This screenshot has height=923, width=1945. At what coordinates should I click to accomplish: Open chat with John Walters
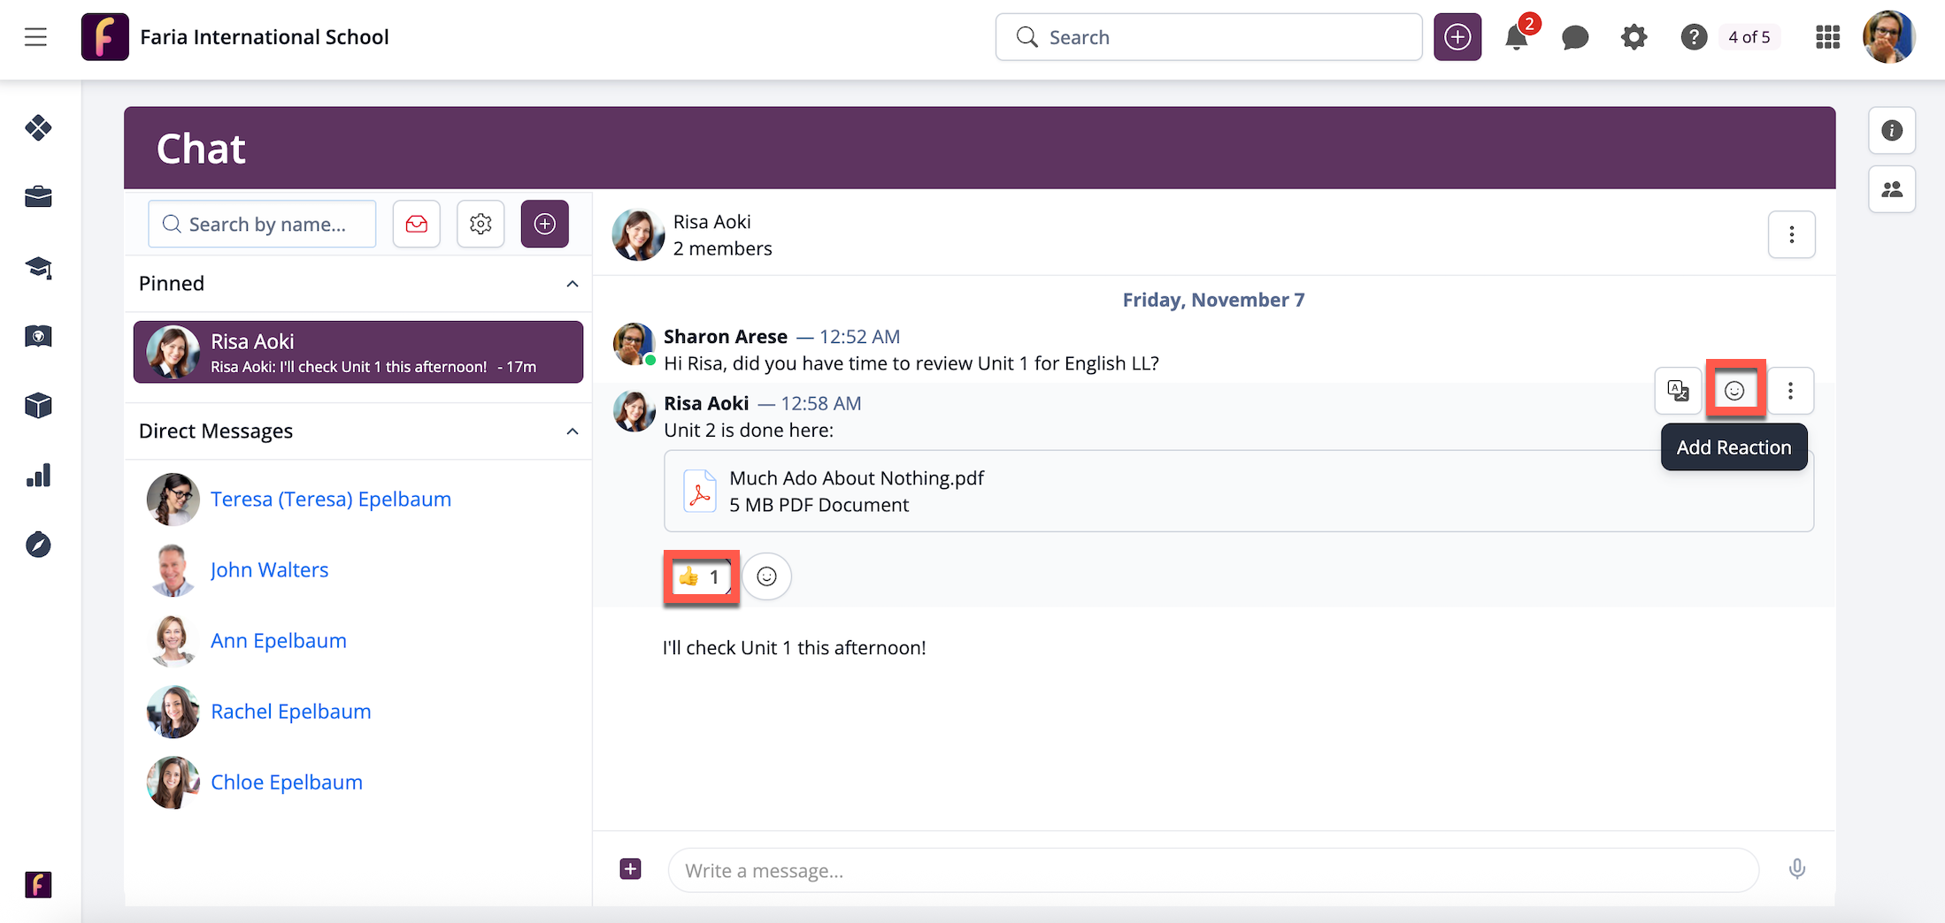(269, 570)
